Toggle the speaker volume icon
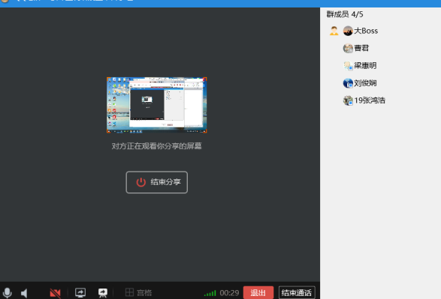441x299 pixels. coord(25,293)
